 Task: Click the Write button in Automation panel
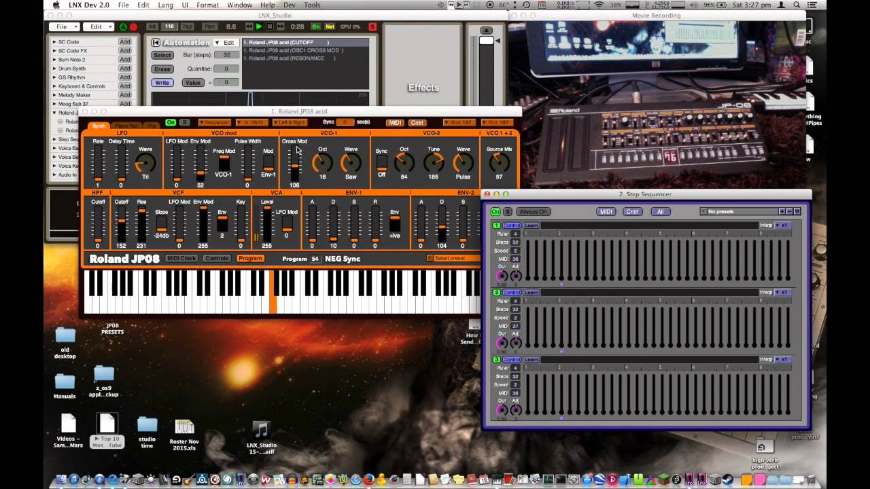click(x=162, y=83)
